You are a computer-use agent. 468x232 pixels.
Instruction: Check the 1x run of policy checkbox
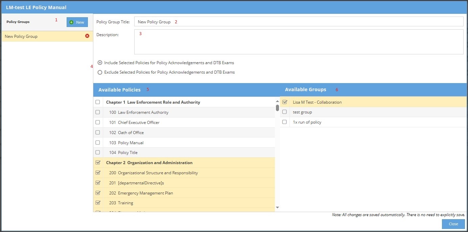tap(284, 122)
